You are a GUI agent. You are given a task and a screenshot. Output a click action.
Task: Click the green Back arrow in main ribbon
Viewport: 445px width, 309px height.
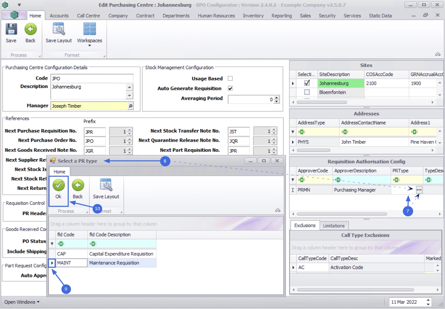[31, 30]
